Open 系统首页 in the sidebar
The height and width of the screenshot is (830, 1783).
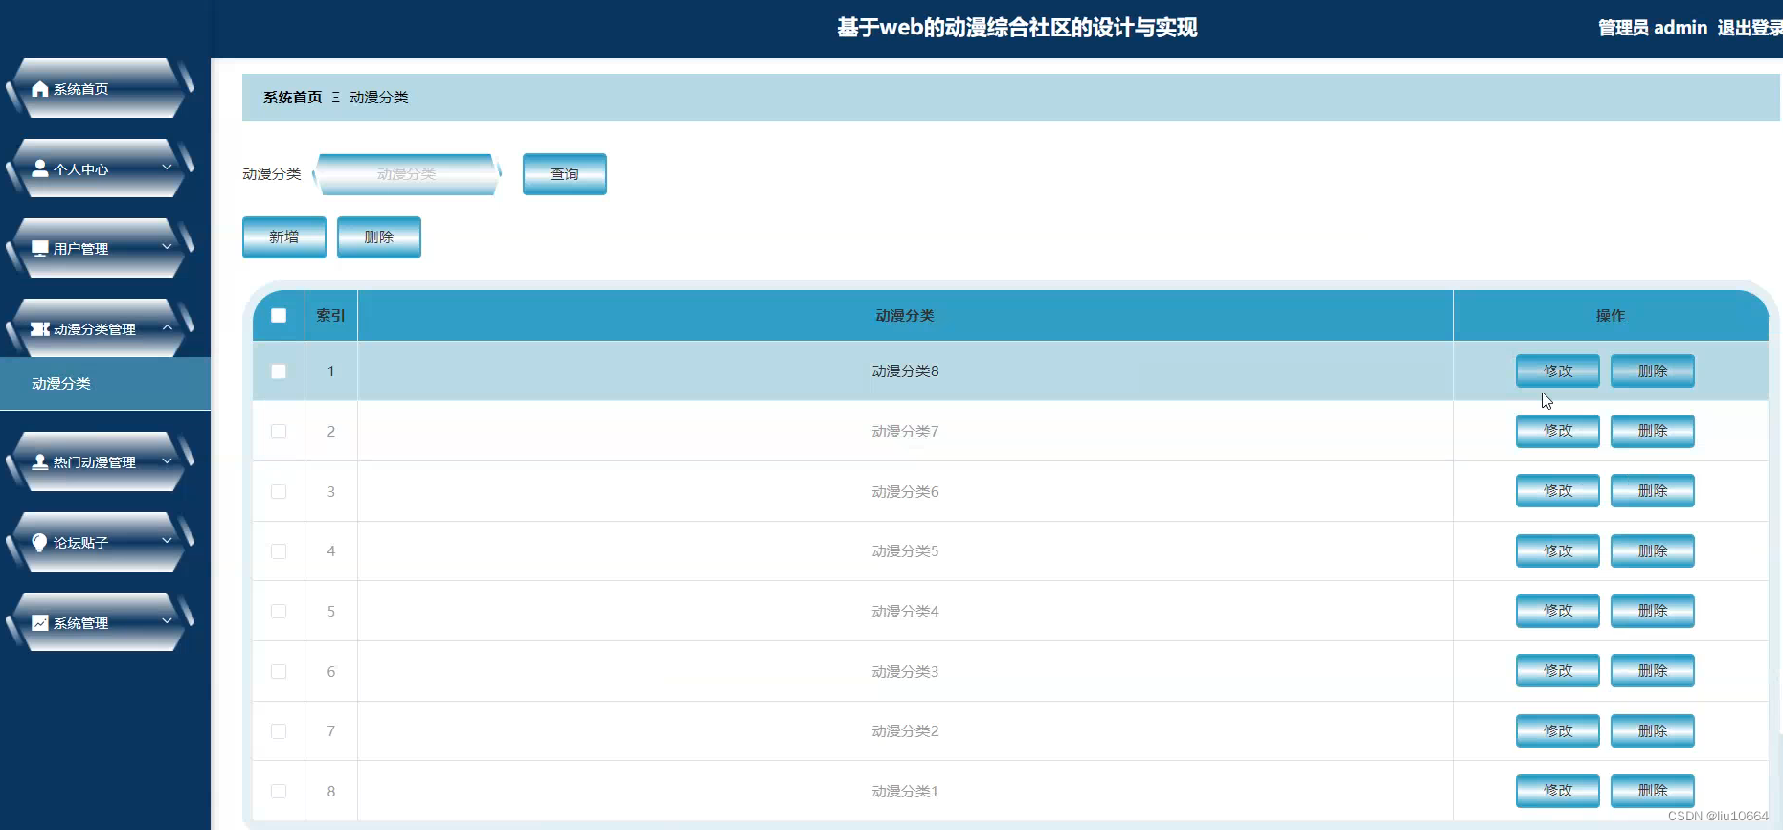[x=101, y=89]
